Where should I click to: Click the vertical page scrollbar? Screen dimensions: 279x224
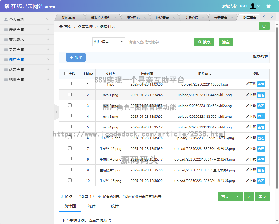click(277, 108)
